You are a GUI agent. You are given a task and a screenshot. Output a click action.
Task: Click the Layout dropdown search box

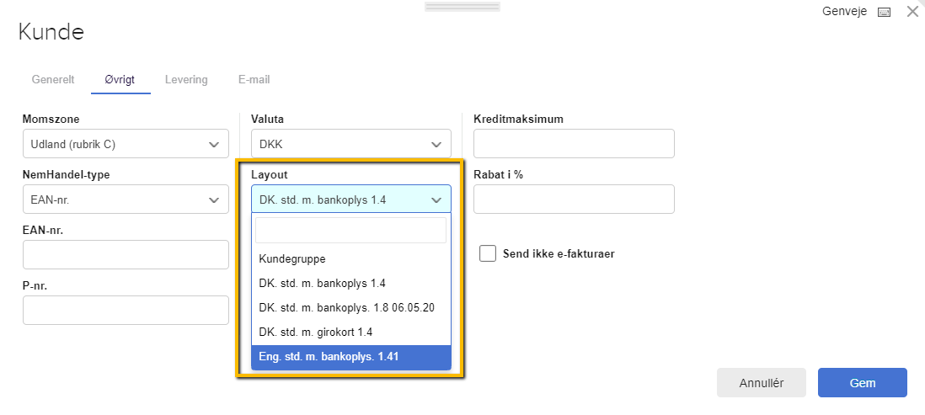coord(351,230)
